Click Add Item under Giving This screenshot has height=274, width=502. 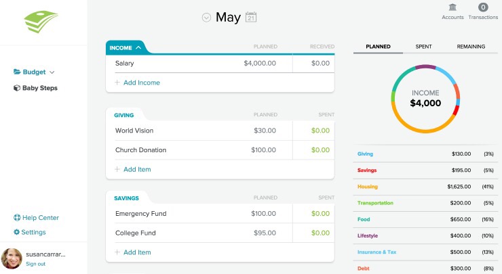tap(137, 169)
